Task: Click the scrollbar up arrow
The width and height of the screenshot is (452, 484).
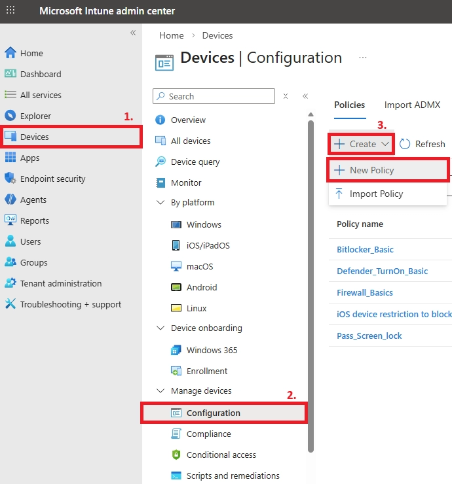Action: coord(311,114)
